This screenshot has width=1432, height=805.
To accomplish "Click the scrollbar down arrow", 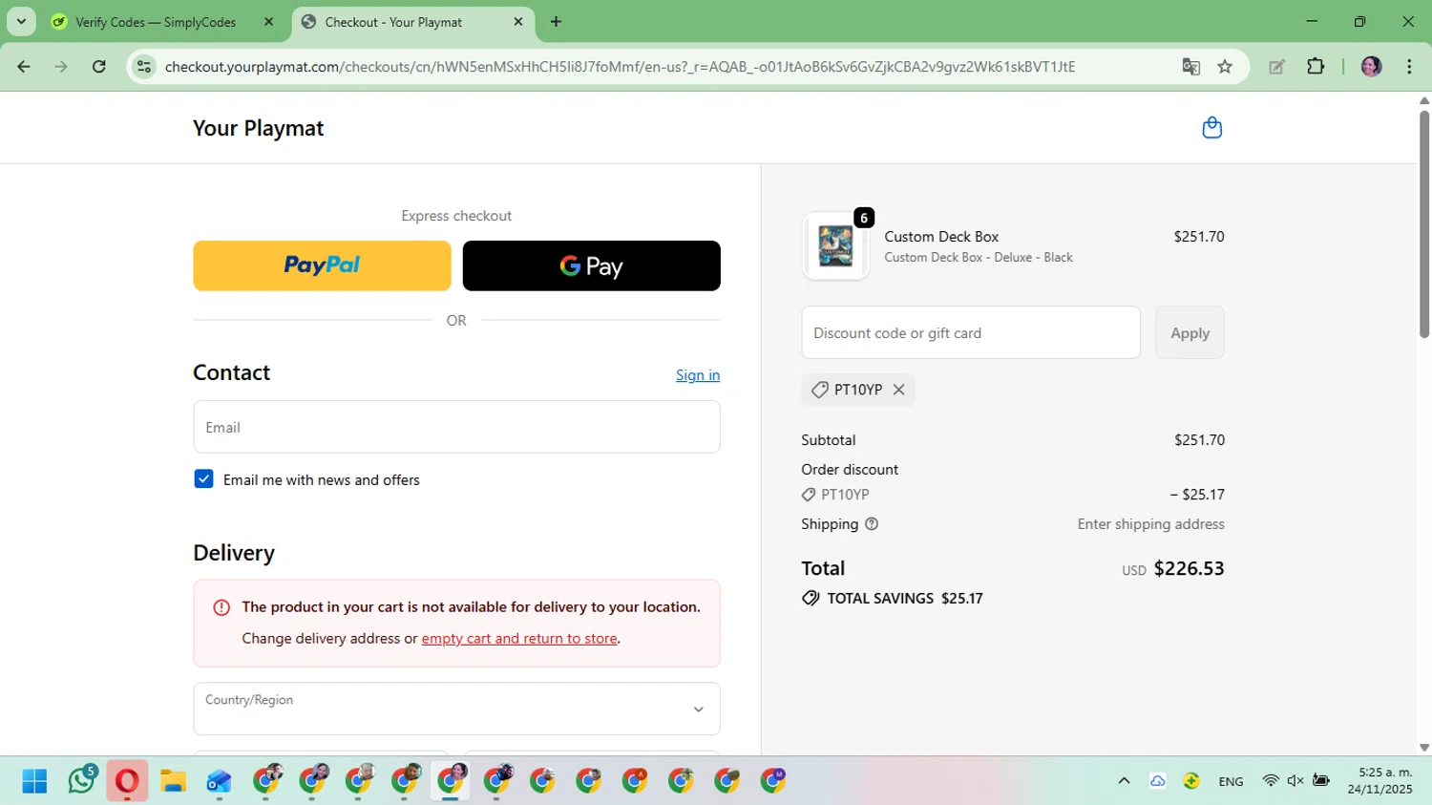I will click(1423, 748).
